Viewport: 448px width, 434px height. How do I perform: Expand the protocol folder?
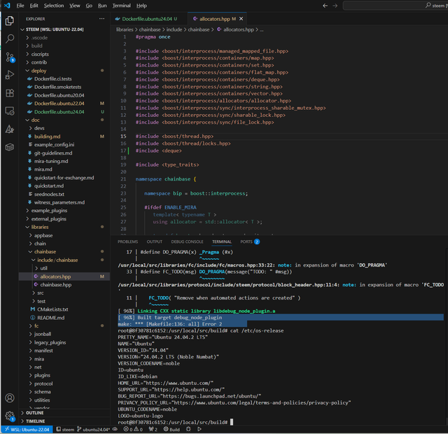43,384
